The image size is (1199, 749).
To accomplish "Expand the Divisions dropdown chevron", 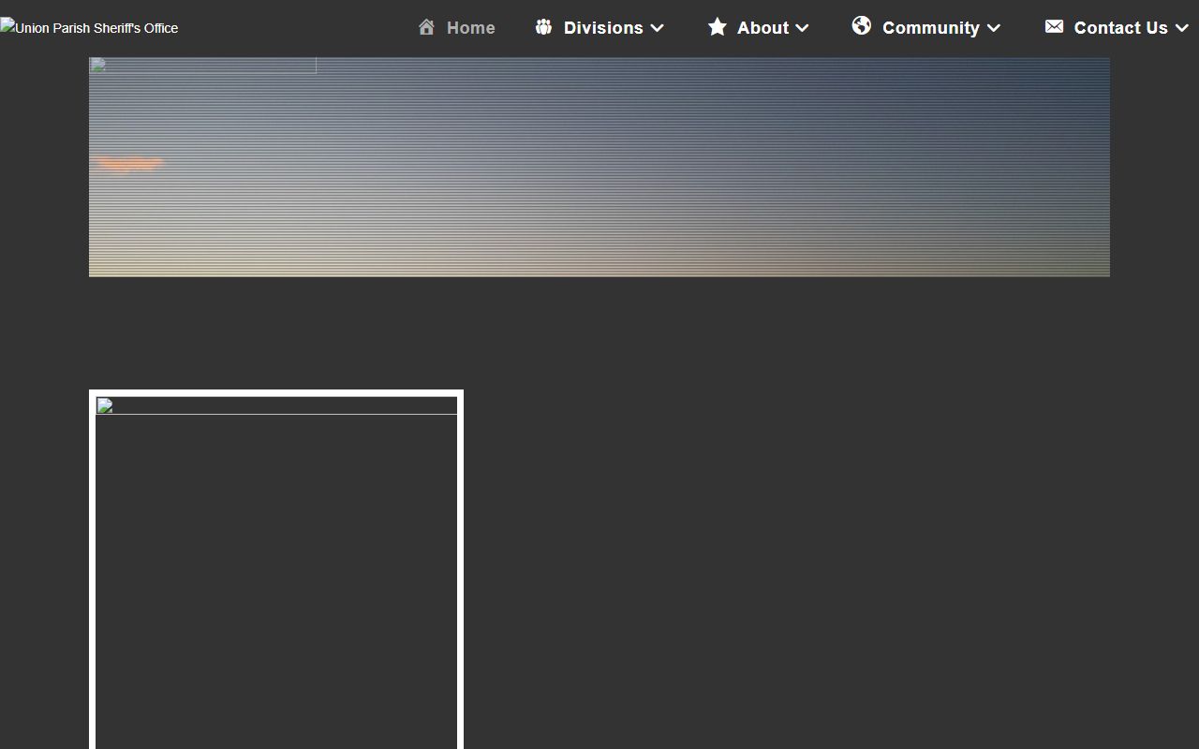I will point(658,28).
